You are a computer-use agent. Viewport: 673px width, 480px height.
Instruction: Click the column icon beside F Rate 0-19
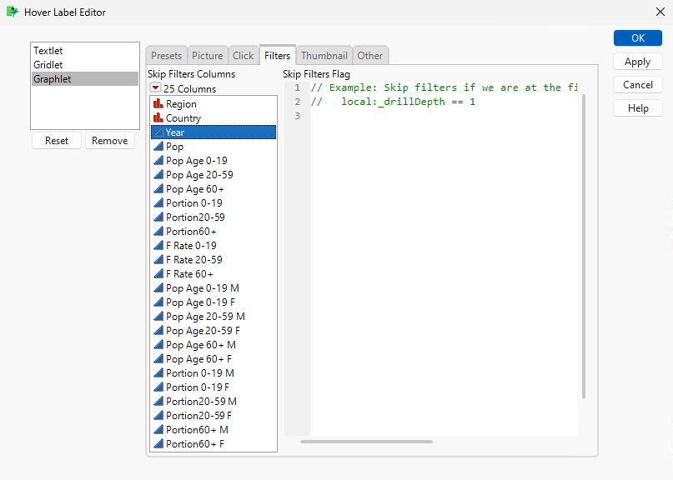[158, 245]
